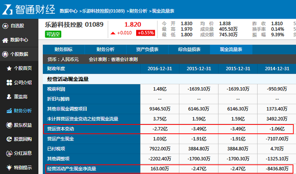Click the 股票回购 icon

[x=9, y=139]
